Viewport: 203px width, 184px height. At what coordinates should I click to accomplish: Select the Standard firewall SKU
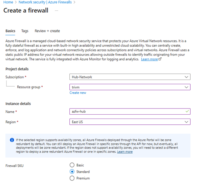[x=72, y=172]
